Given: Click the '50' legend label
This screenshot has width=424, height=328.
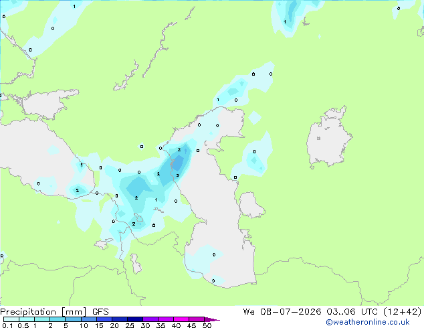Looking at the screenshot, I should (207, 325).
